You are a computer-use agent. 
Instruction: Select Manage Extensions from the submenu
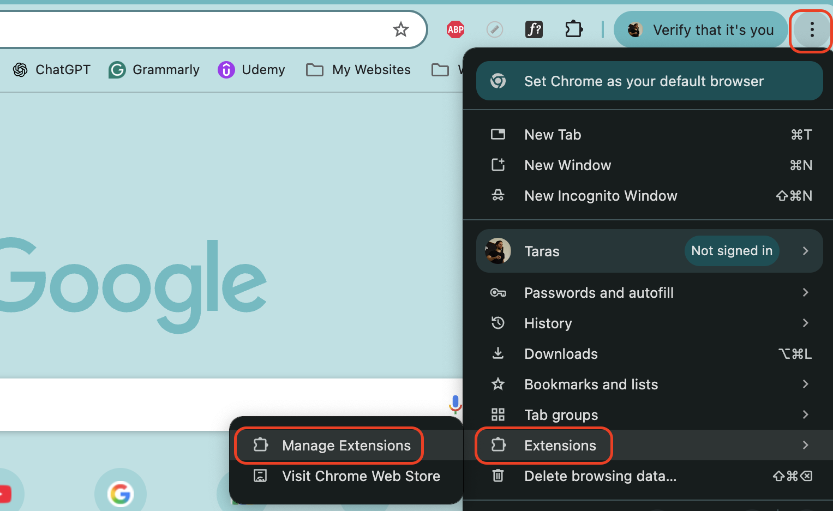(346, 446)
